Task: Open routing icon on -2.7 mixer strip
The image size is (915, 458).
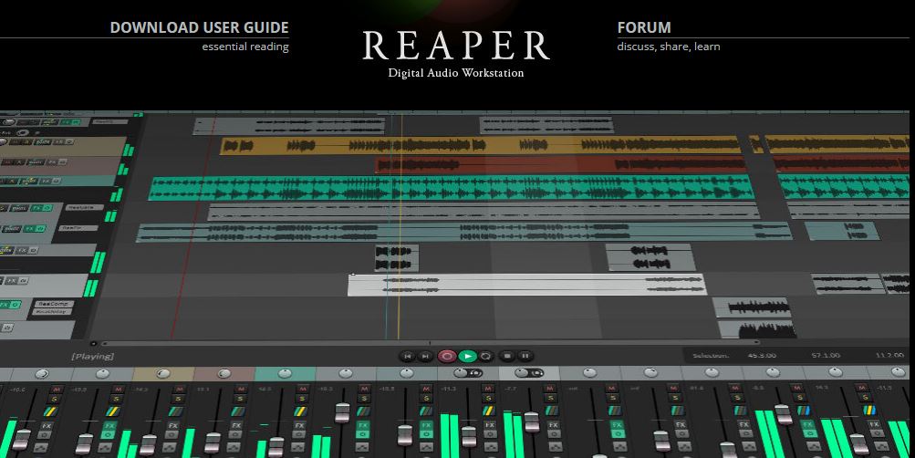Action: [552, 411]
